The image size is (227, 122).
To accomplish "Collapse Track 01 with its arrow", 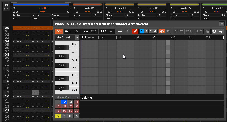I will [x=14, y=8].
